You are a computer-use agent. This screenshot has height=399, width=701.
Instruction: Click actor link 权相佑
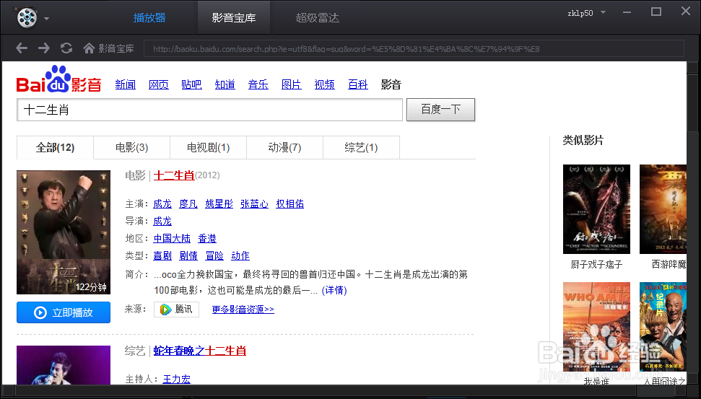click(x=289, y=203)
